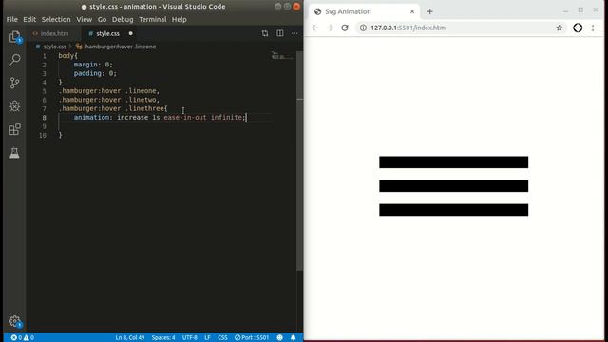Click the middle hamburger bar in browser

click(454, 186)
